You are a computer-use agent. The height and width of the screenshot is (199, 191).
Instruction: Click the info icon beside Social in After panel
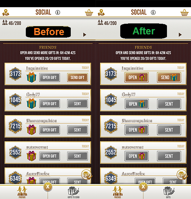153,12
